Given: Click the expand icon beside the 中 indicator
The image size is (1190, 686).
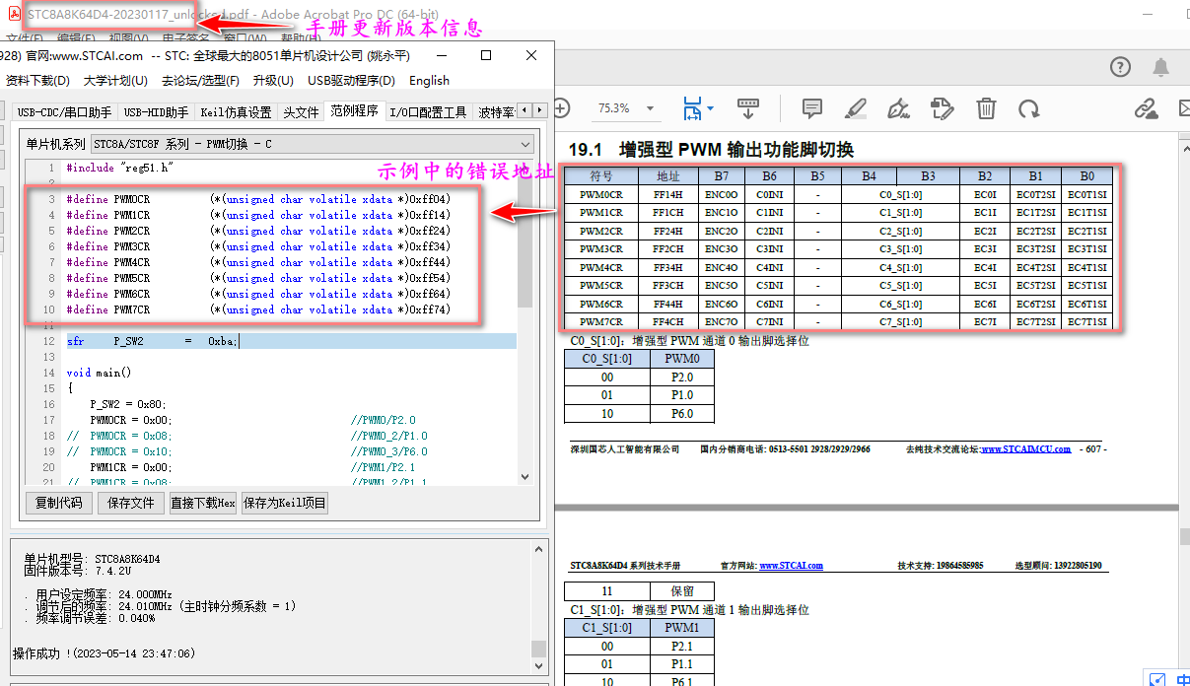Looking at the screenshot, I should click(x=1157, y=679).
